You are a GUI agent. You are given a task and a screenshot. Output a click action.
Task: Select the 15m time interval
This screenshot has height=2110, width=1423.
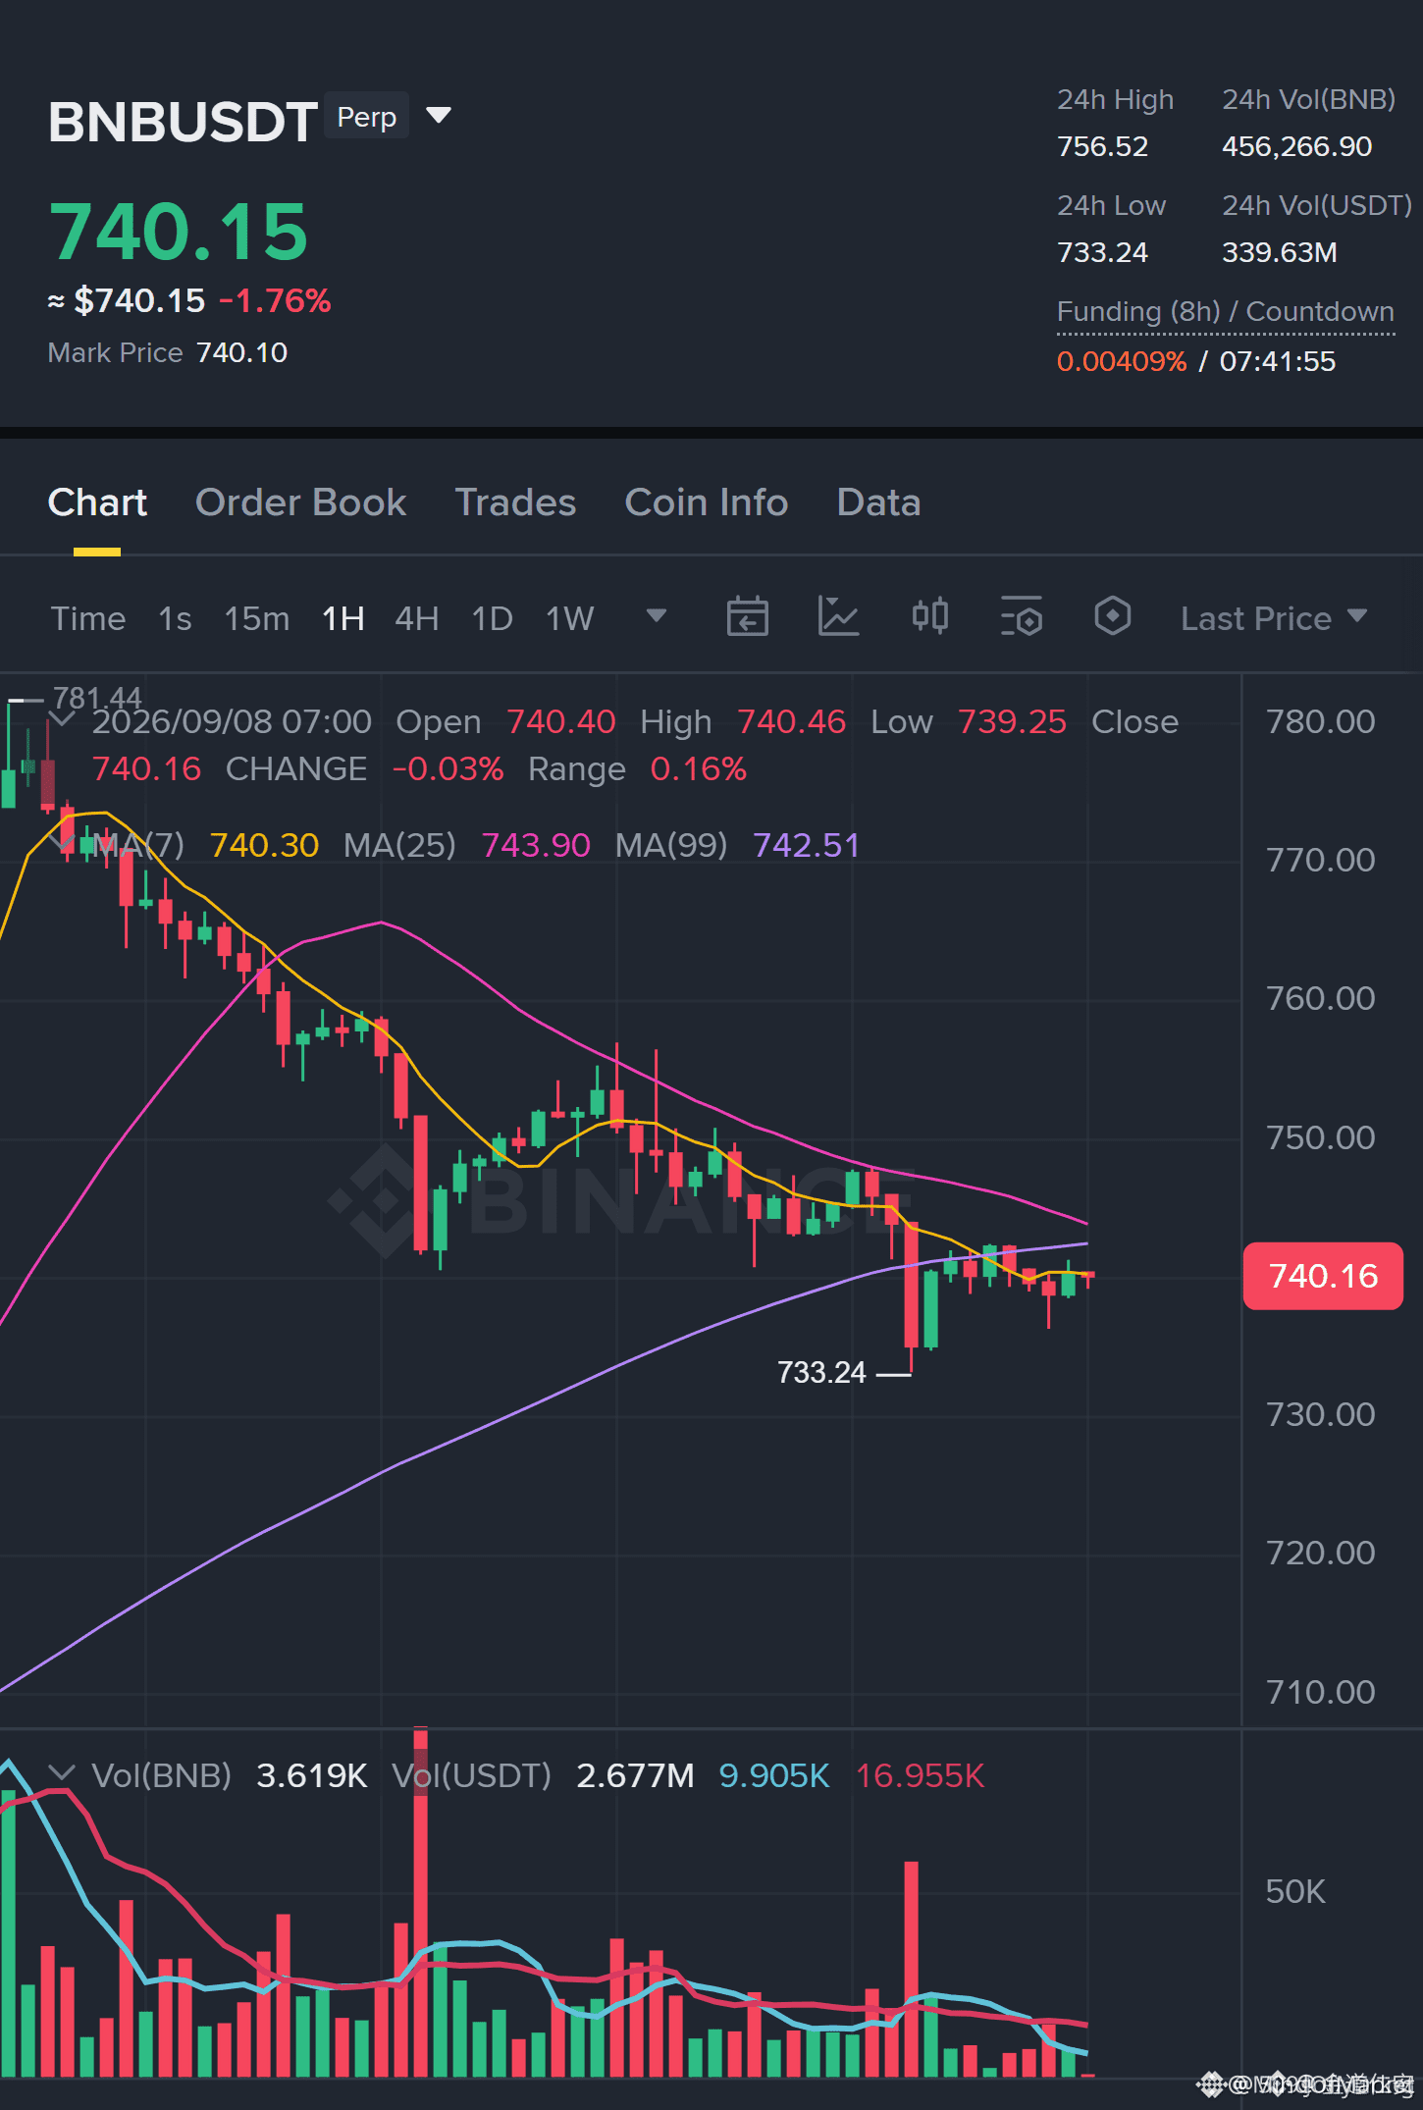(257, 618)
